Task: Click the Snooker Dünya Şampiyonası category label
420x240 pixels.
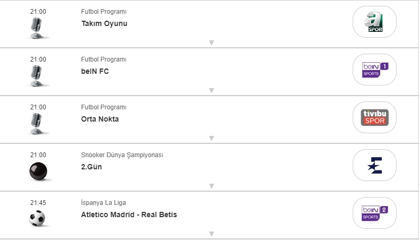Action: (122, 155)
